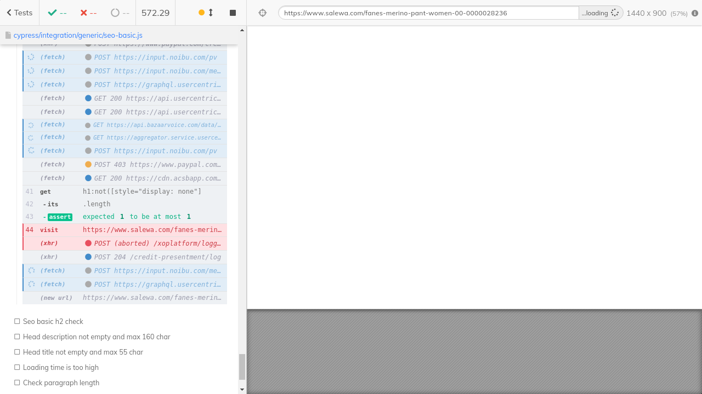
Task: Expand 'Head title not empty' test
Action: 83,352
